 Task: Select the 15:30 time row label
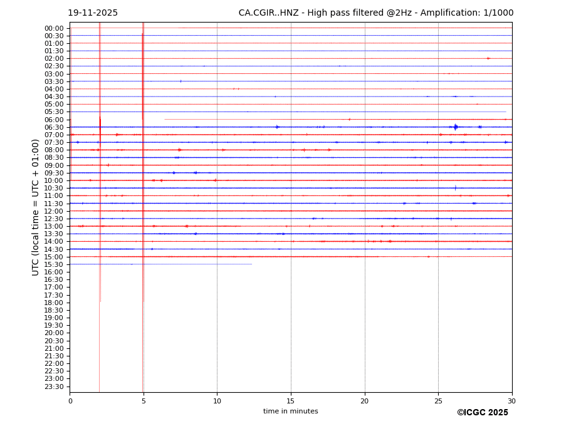point(54,264)
